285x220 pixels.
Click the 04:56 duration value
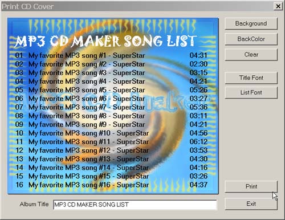198,133
